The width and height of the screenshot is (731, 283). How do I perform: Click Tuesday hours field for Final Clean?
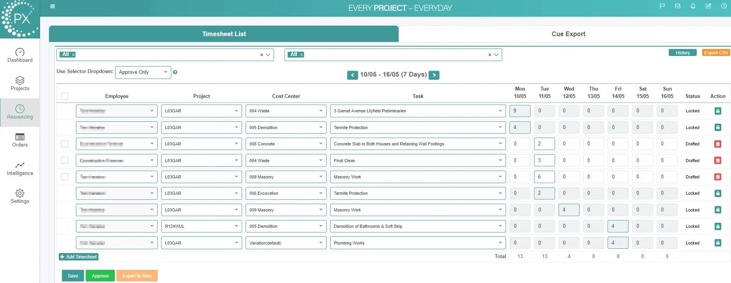tap(544, 161)
